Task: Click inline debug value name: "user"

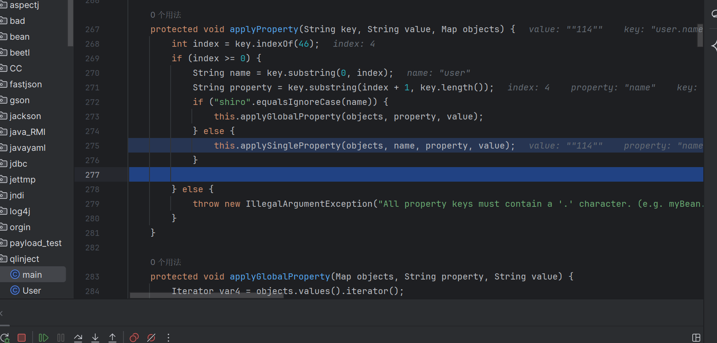Action: coord(439,73)
